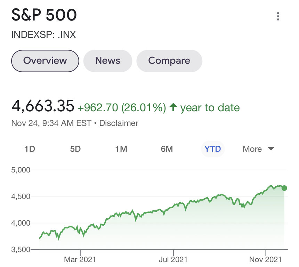
Task: Choose the 1M time range
Action: point(121,149)
